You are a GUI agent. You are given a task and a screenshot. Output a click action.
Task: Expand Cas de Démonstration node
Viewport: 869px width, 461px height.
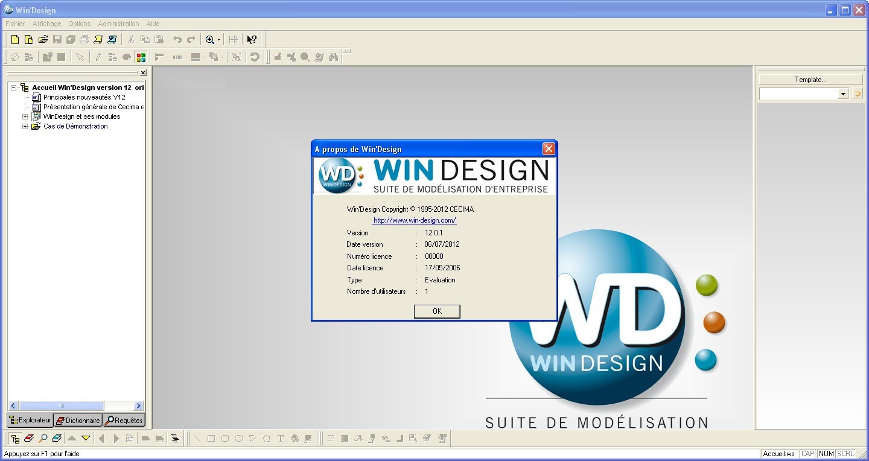coord(25,126)
